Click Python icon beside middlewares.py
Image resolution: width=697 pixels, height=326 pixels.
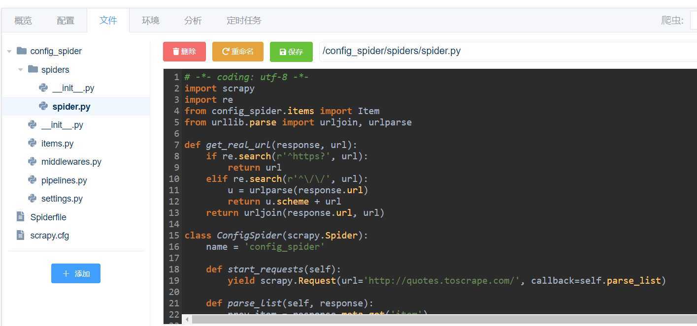(33, 161)
